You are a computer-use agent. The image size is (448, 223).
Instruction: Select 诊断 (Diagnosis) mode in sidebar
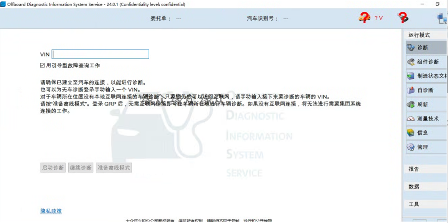(x=425, y=48)
